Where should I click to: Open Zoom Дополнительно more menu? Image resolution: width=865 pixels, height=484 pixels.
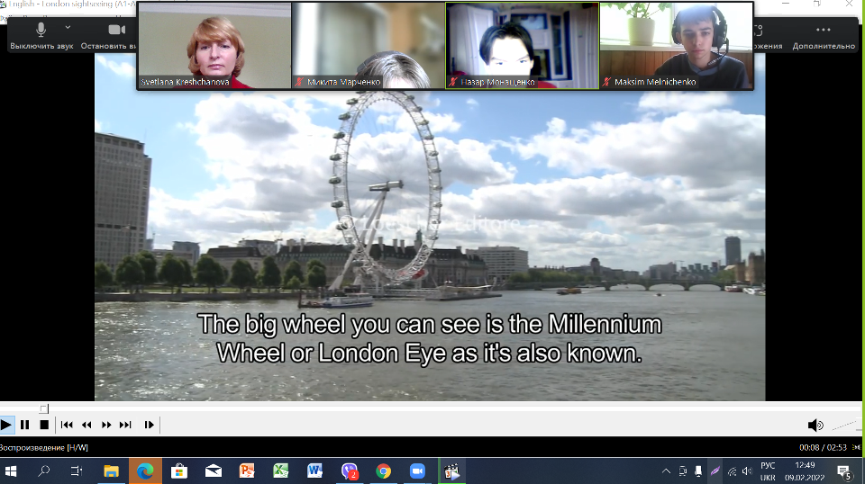click(824, 36)
